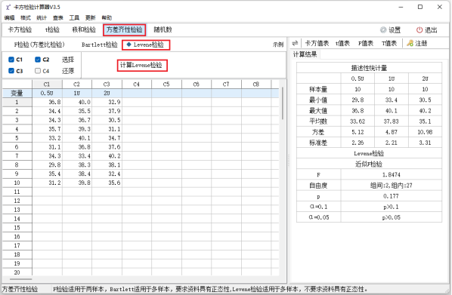Image resolution: width=452 pixels, height=295 pixels.
Task: Select the Levene检验 sub-tab
Action: 146,45
